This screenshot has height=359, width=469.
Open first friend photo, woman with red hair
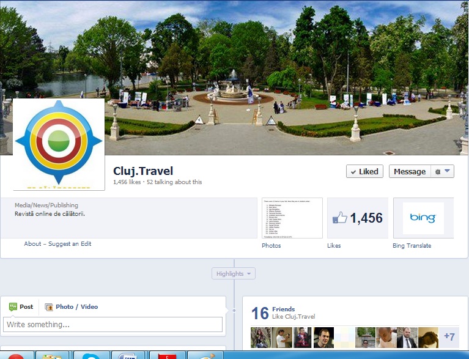tap(260, 338)
